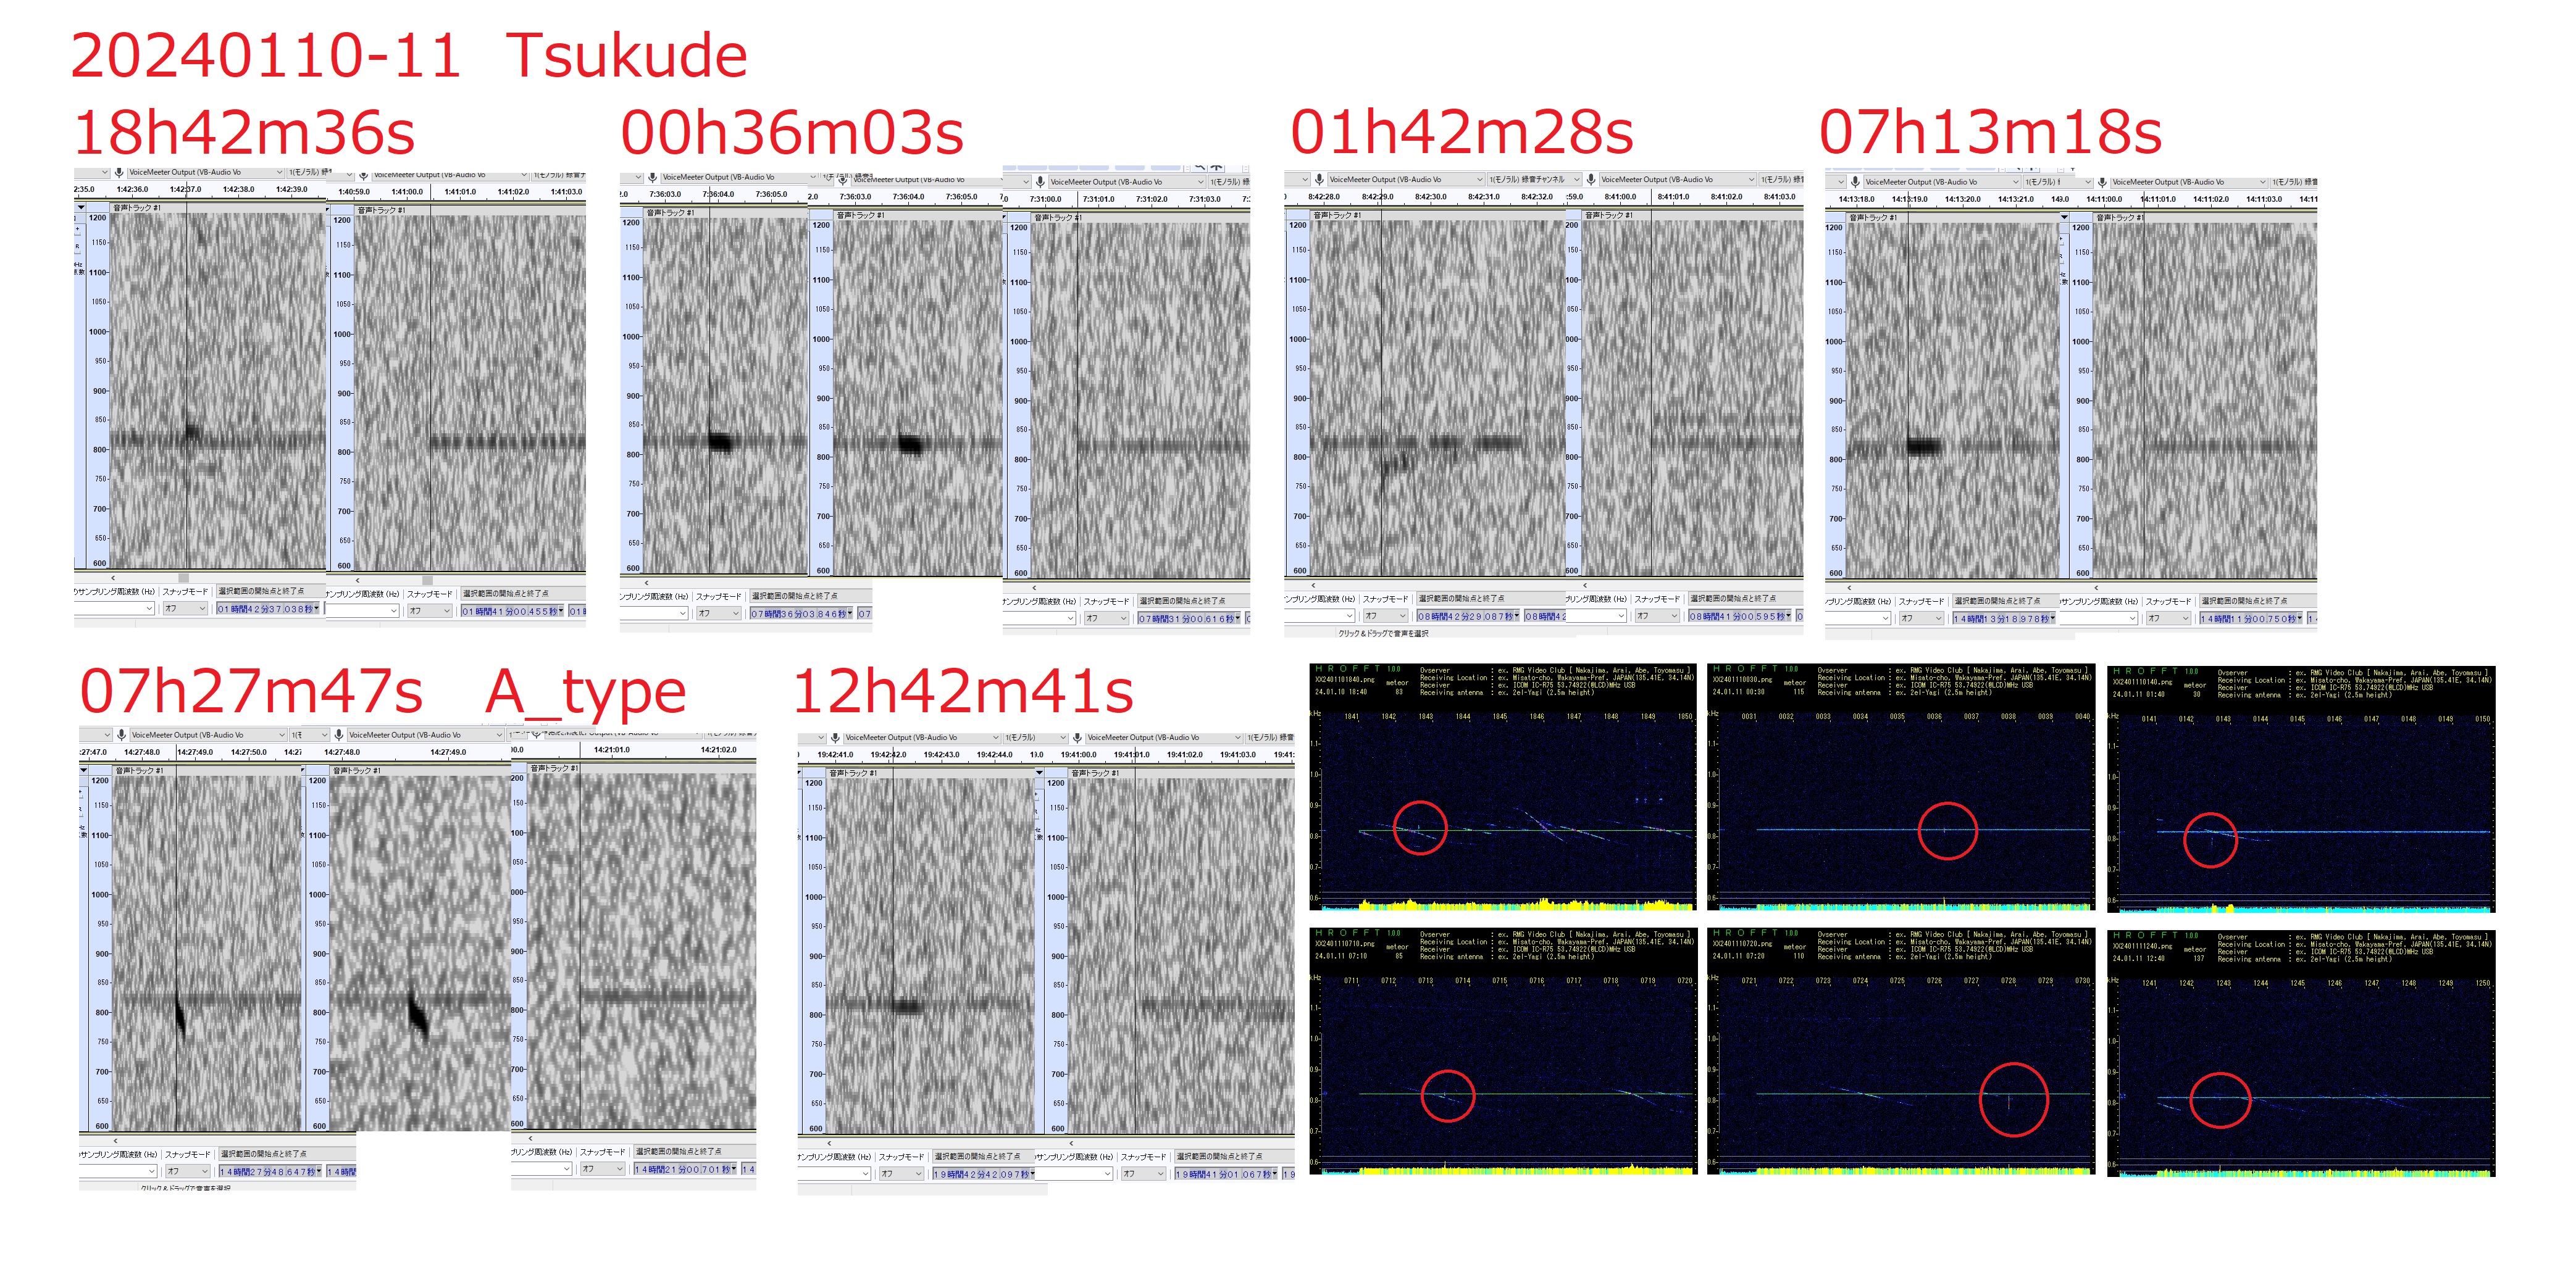Click the 14時間27分48.647秒 selection start field

[x=267, y=1171]
